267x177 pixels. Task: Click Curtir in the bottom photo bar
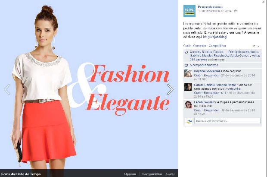pyautogui.click(x=171, y=174)
